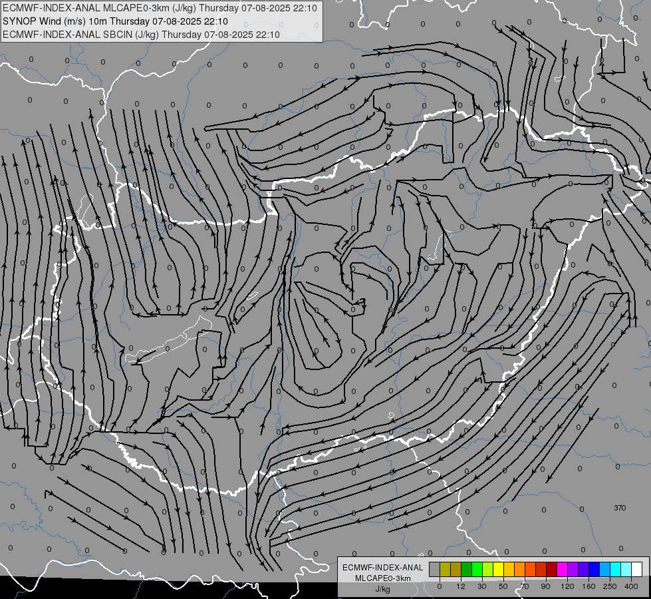The image size is (651, 599).
Task: Click the 370 value on the map
Action: click(620, 508)
